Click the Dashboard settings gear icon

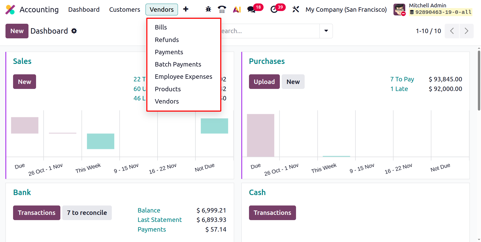74,31
